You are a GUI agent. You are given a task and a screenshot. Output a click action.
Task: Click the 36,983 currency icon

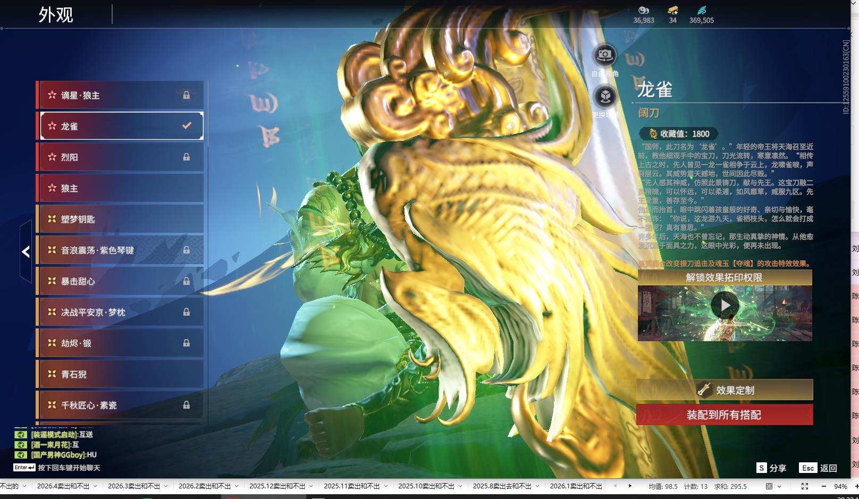click(x=644, y=10)
